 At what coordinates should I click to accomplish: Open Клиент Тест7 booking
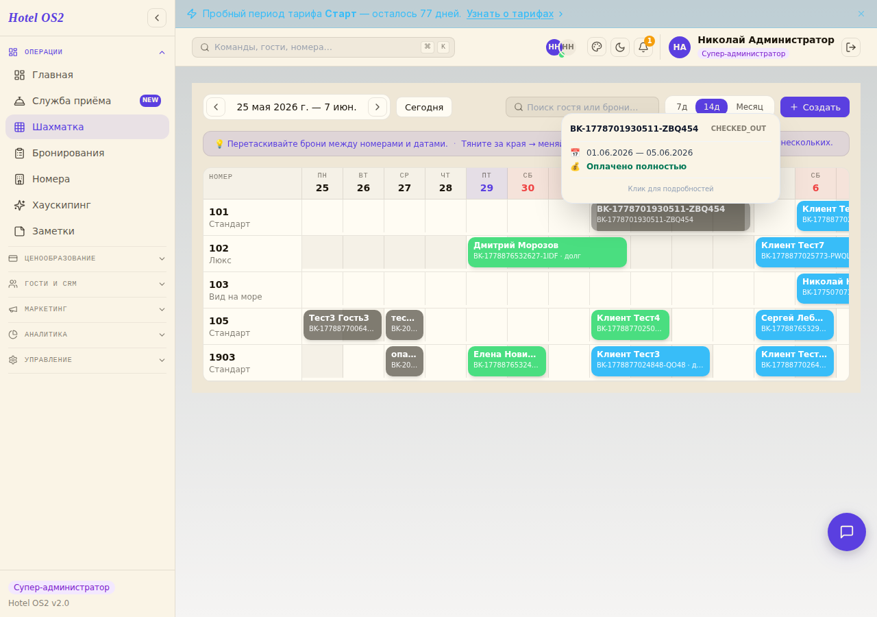point(802,252)
